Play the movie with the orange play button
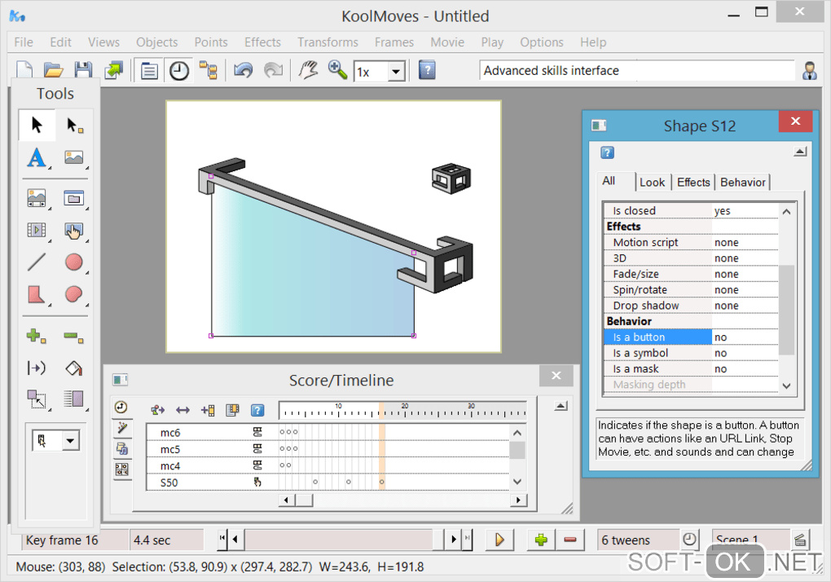This screenshot has width=831, height=582. [499, 540]
